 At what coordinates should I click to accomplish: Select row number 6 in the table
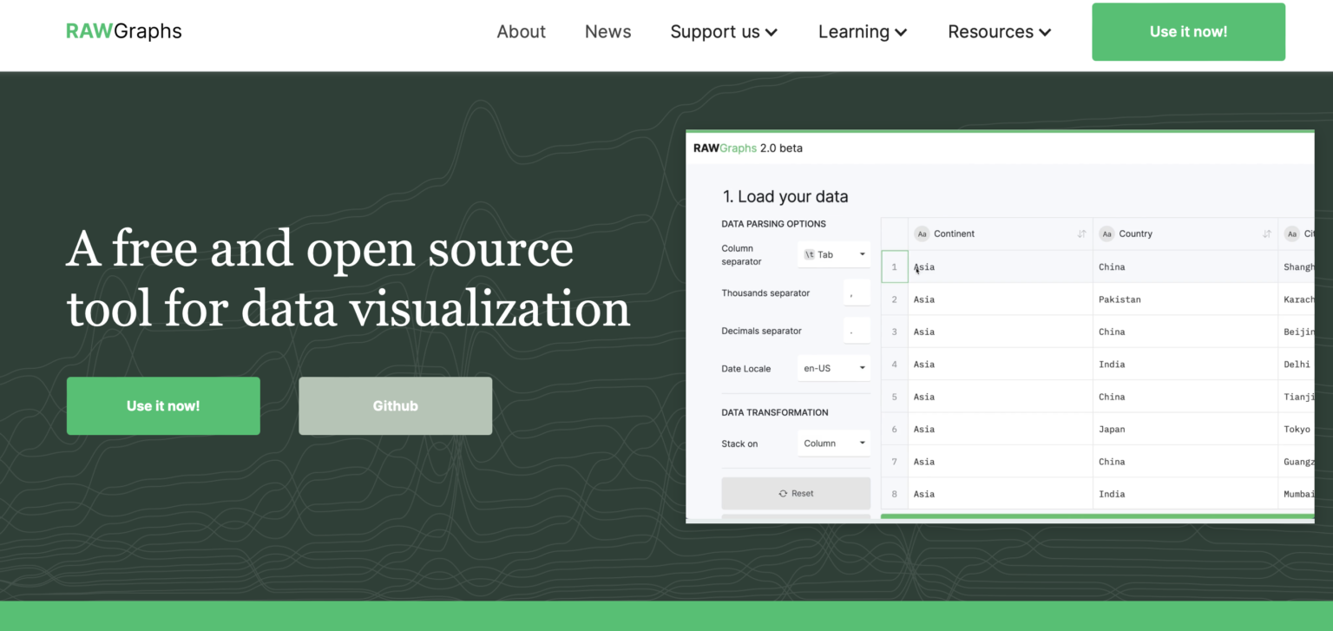point(895,429)
